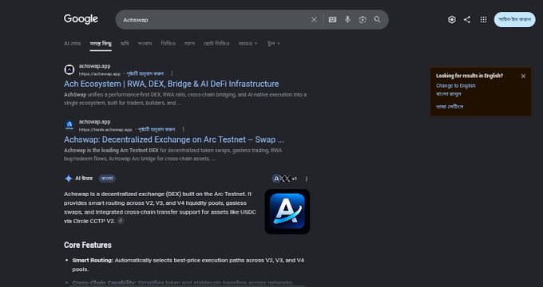Open quick settings gear icon

pos(452,20)
